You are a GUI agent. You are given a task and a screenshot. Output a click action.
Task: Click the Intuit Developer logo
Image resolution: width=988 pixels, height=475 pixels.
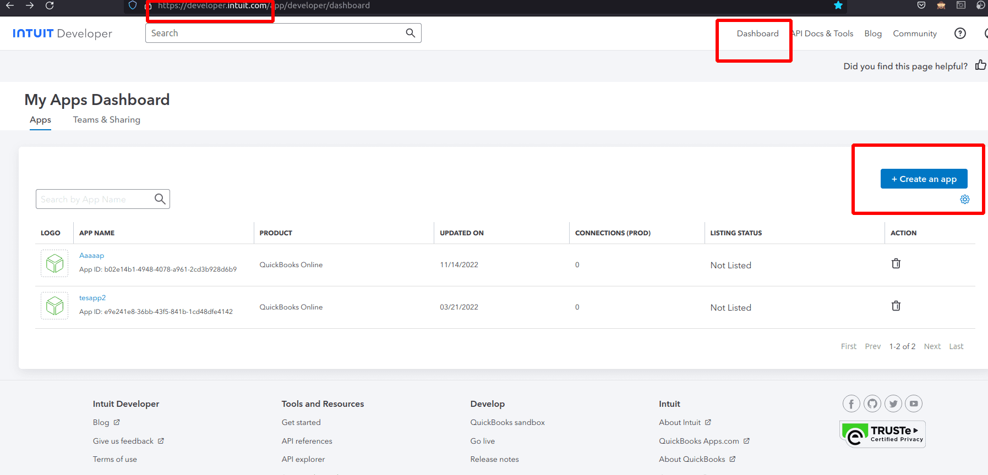pos(62,34)
